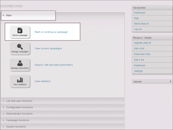Expand Configuration functions section
The height and width of the screenshot is (130, 173).
63,107
